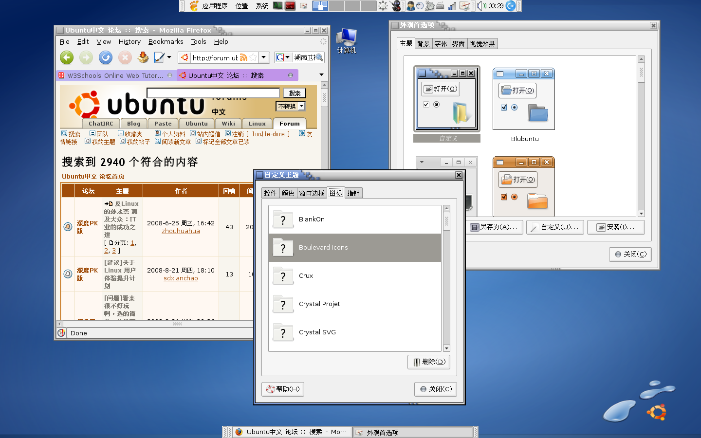
Task: Click the volume speaker icon in top panel
Action: tap(481, 6)
